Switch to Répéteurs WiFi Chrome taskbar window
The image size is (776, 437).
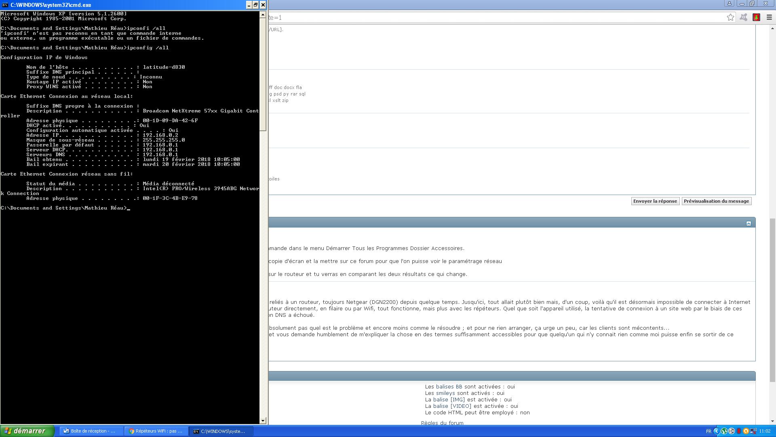pos(156,431)
